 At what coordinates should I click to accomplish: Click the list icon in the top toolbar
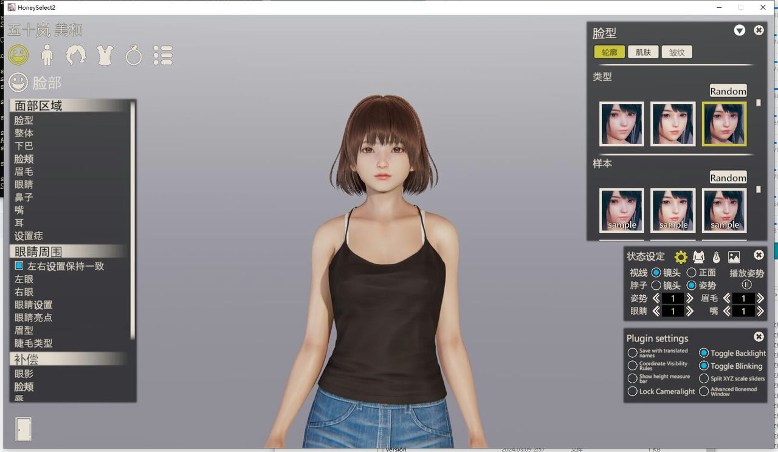tap(162, 55)
